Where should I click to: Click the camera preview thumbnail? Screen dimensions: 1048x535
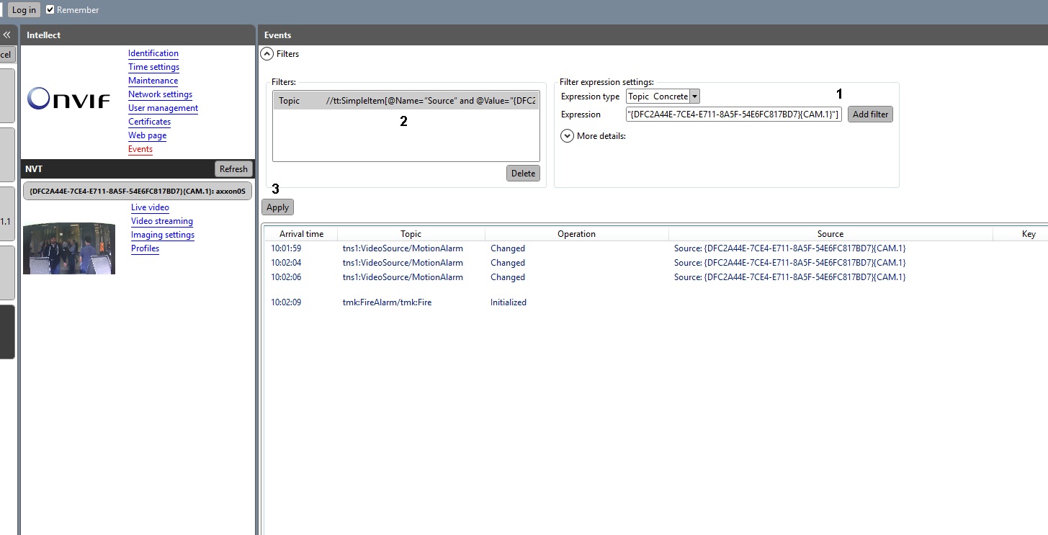(x=69, y=248)
